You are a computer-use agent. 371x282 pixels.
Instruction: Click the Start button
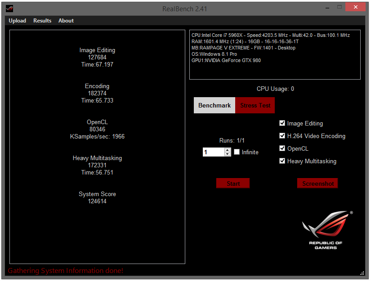pos(233,184)
